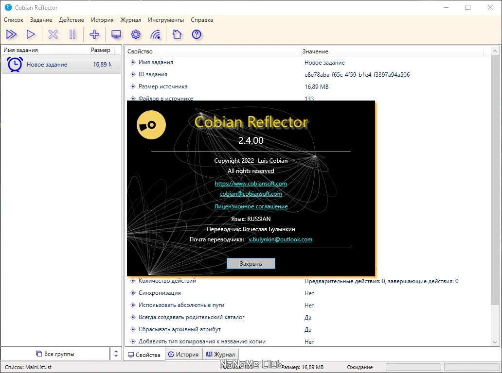The image size is (502, 373).
Task: Click bullet icon beside ID задания property
Action: point(133,74)
